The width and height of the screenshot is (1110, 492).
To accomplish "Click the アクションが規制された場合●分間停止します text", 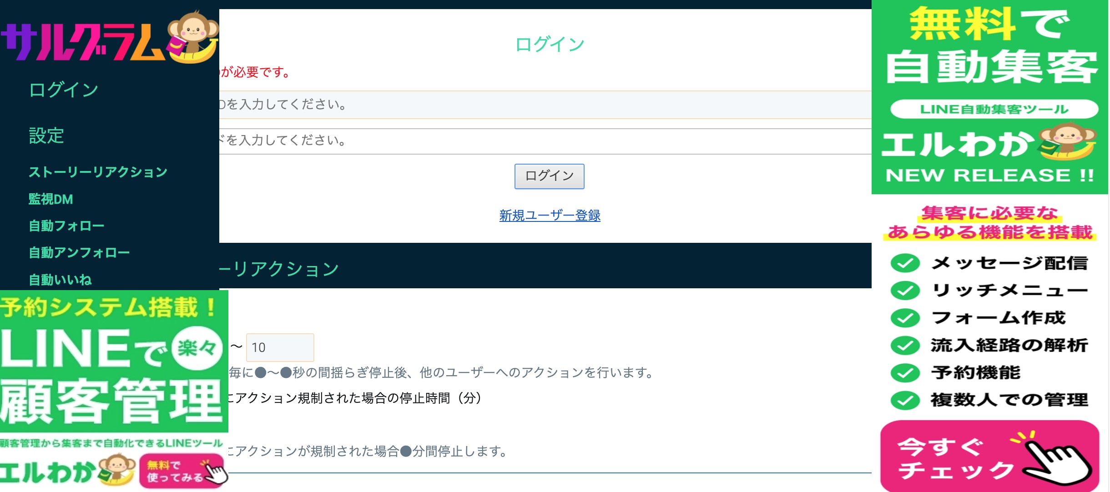I will pyautogui.click(x=368, y=451).
